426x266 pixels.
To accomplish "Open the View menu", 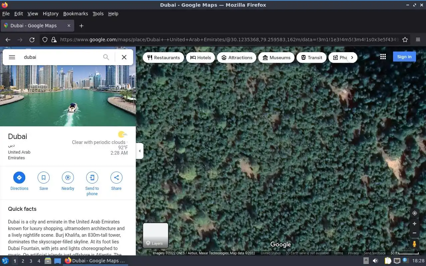I will 33,14.
